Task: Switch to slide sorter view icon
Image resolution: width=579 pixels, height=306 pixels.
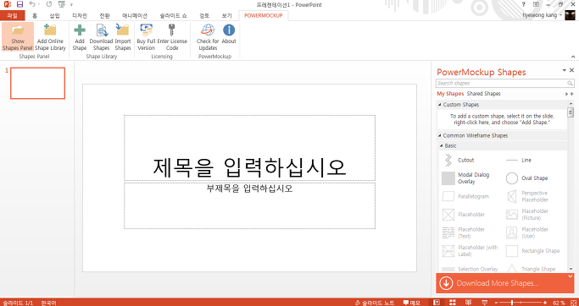Action: click(453, 303)
